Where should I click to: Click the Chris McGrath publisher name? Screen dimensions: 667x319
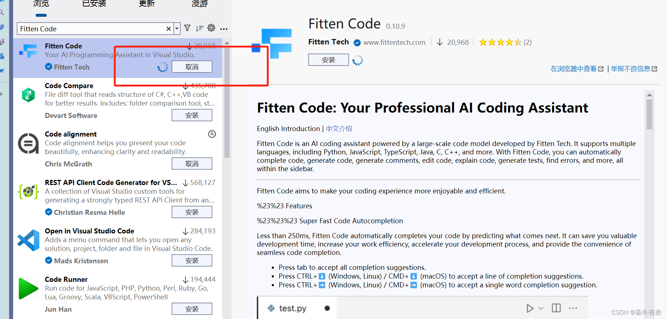[68, 164]
